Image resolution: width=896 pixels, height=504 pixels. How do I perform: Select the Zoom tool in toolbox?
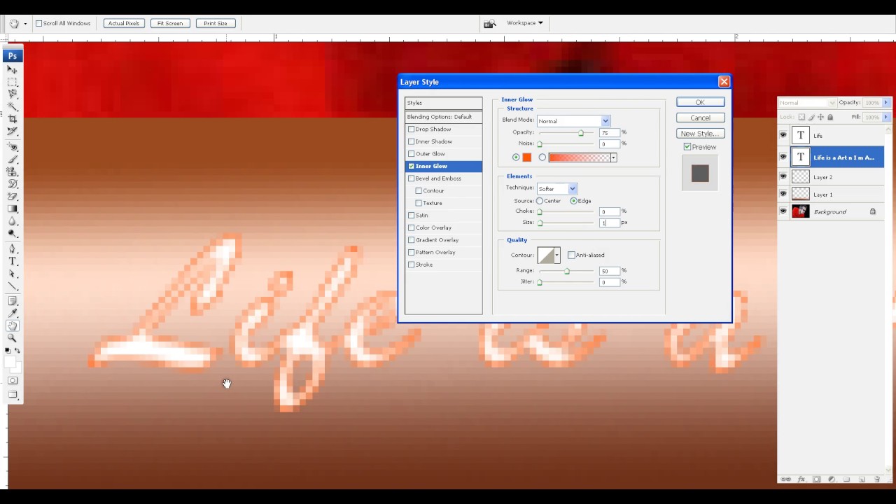pos(13,338)
